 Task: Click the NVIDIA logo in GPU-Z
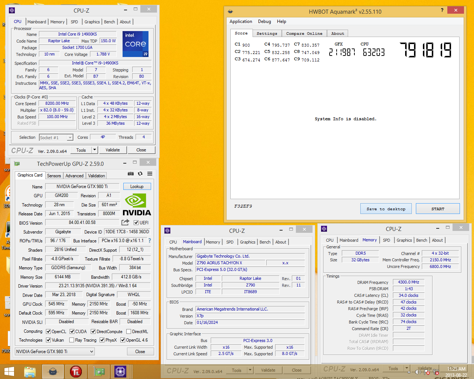(x=137, y=205)
